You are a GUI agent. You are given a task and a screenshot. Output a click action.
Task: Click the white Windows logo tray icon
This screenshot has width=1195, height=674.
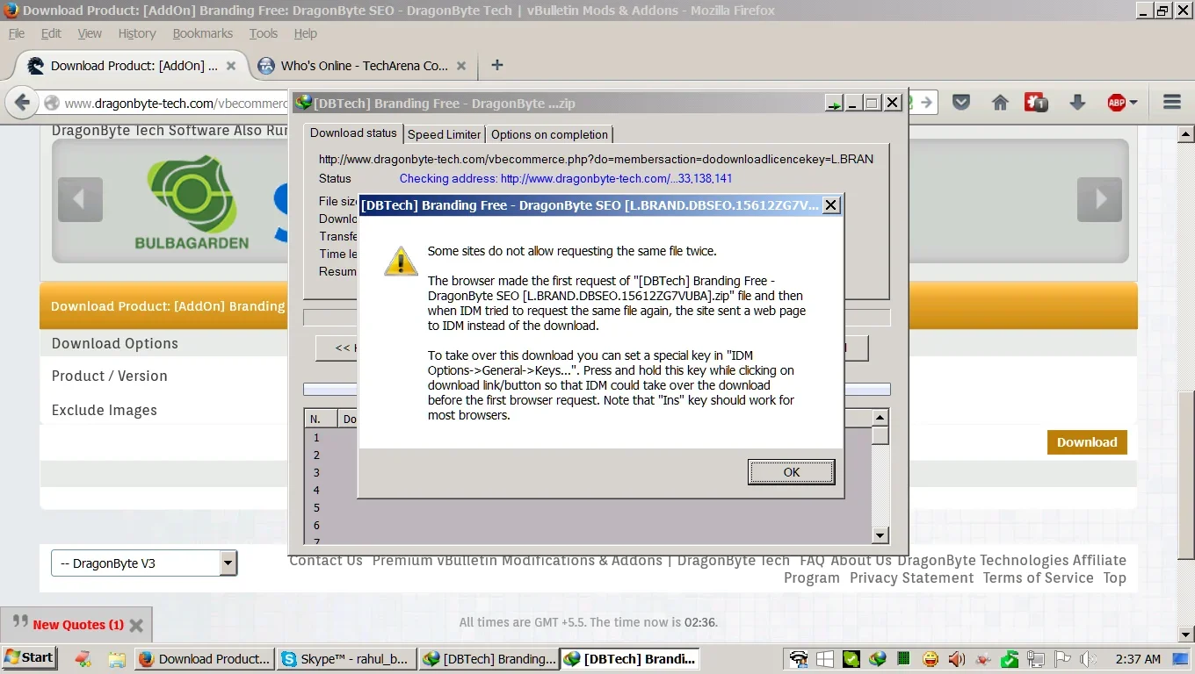(824, 659)
